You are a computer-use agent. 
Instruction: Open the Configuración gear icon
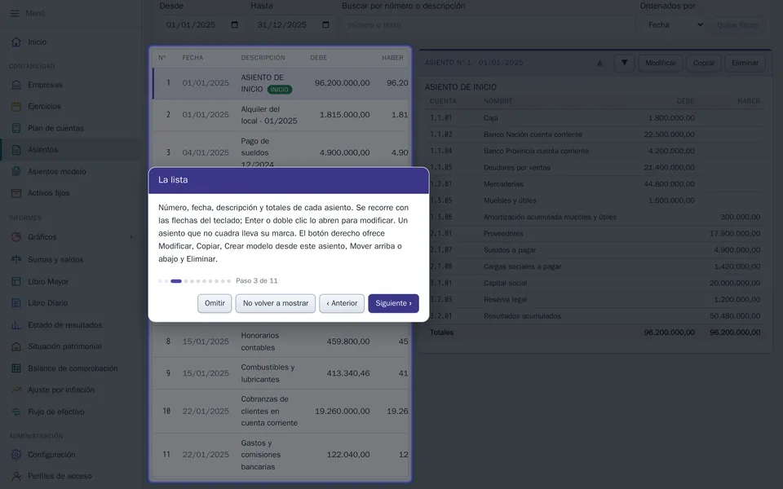pos(16,455)
